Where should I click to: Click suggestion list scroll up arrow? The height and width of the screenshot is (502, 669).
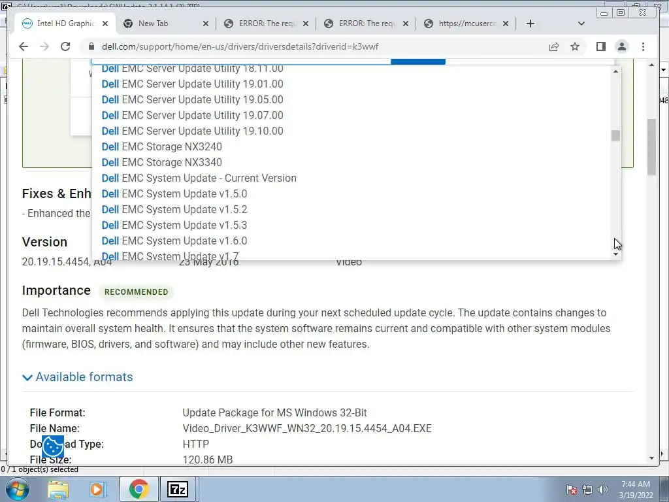[x=615, y=71]
